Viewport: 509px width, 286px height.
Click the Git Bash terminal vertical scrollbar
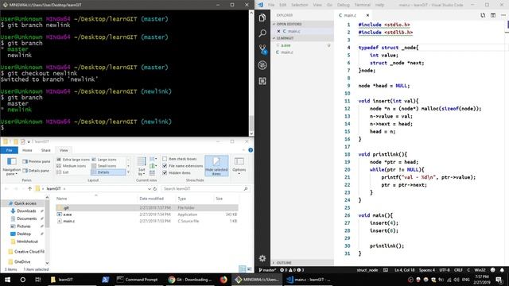pyautogui.click(x=251, y=73)
